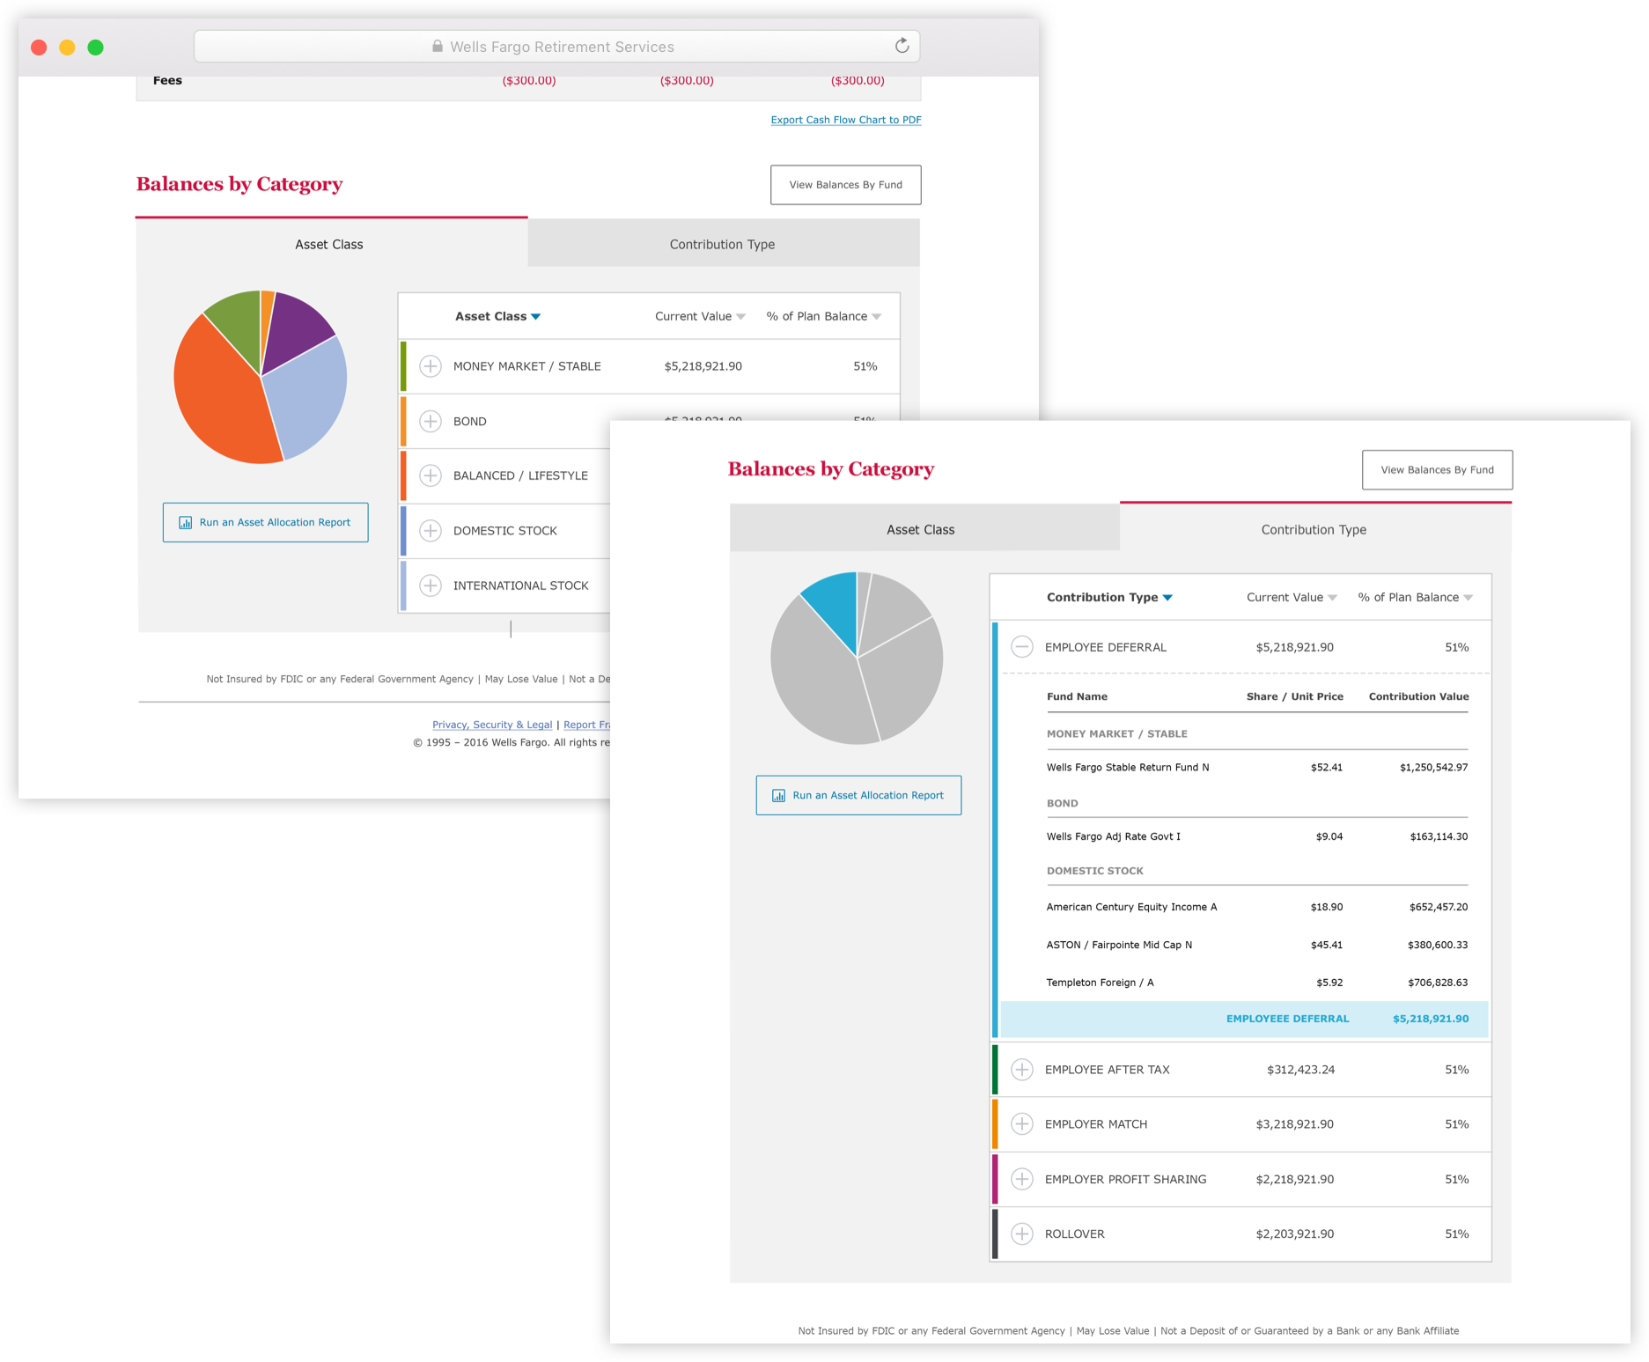The height and width of the screenshot is (1362, 1649).
Task: Expand the EMPLOYEE AFTER TAX row
Action: pyautogui.click(x=1021, y=1070)
